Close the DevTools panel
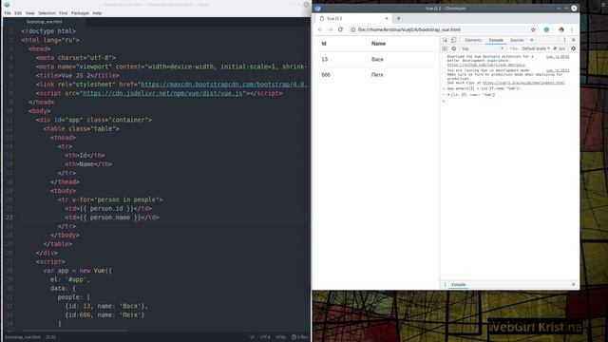Screen dimensions: 608x342 574,40
